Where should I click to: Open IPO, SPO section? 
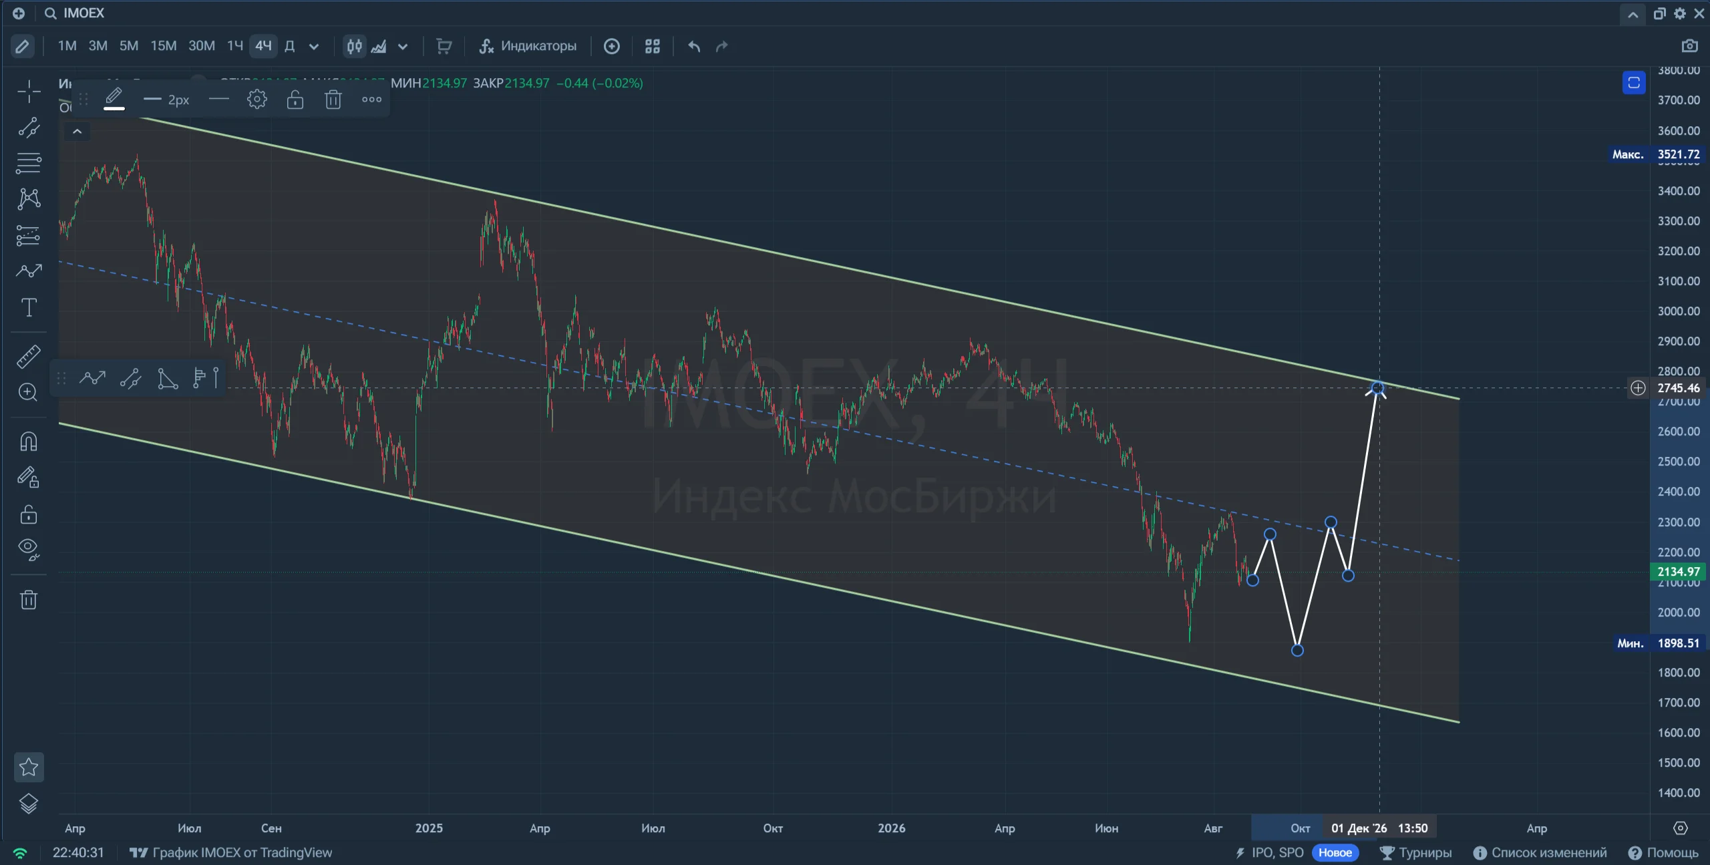(x=1269, y=853)
